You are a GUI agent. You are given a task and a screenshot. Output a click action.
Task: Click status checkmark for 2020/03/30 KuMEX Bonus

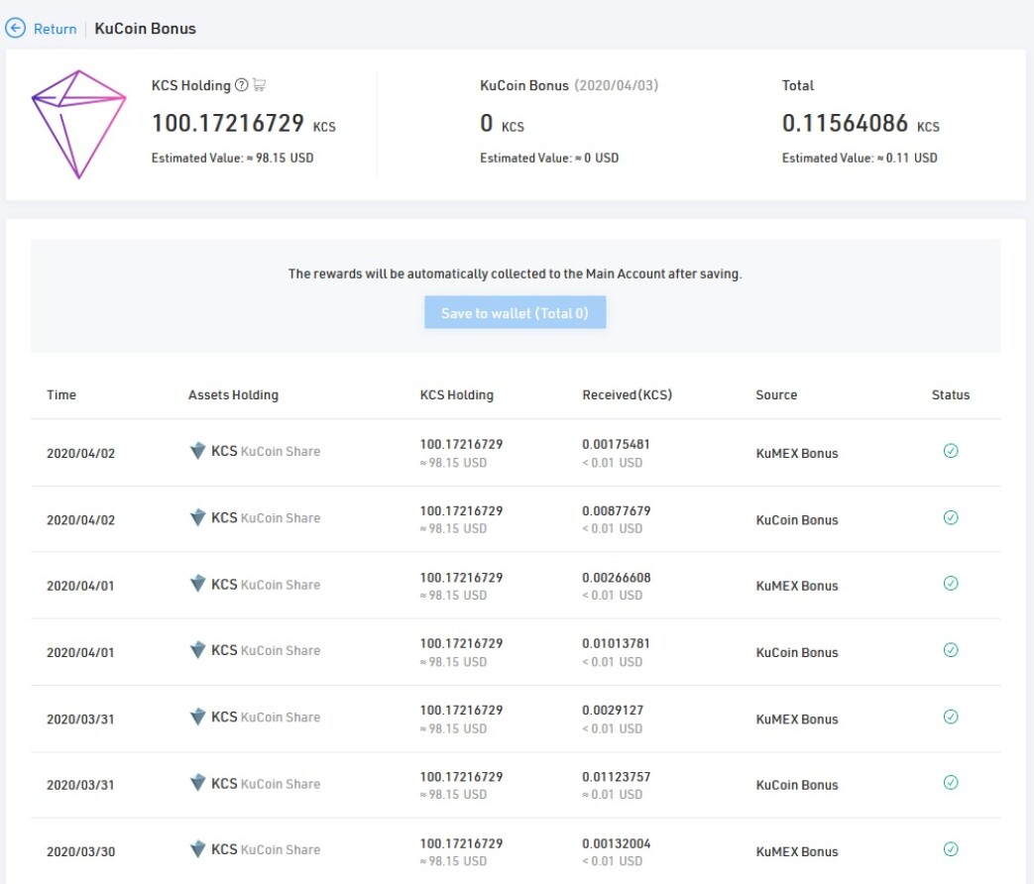951,849
